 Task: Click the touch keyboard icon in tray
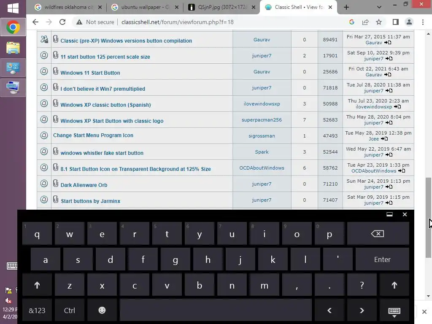12,266
